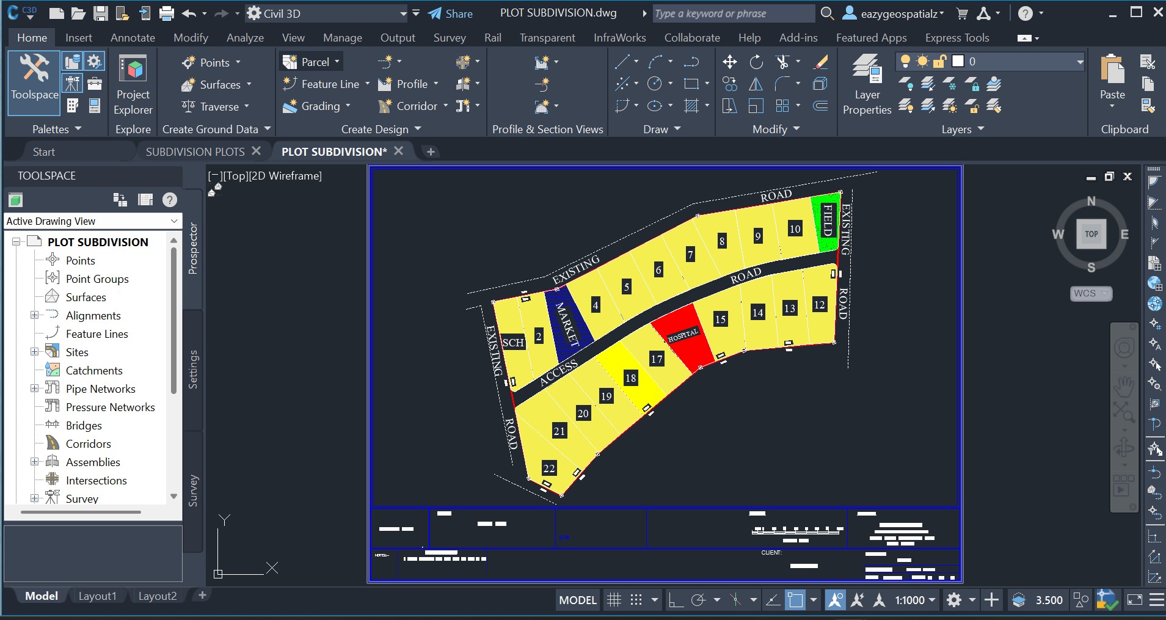This screenshot has width=1166, height=620.
Task: Toggle MODEL space button in status bar
Action: (x=578, y=600)
